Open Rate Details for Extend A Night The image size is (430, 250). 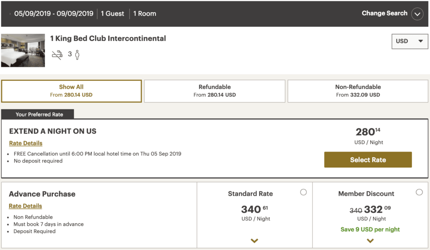coord(26,143)
